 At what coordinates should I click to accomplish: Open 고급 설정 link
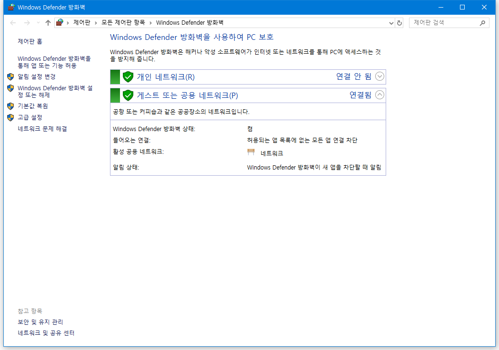coord(30,117)
